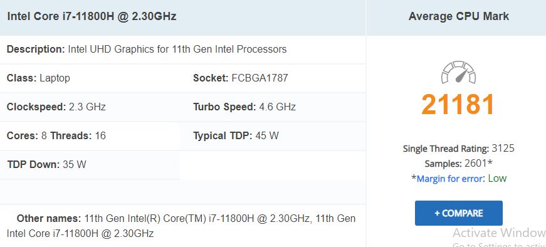Click the Average CPU Mark heading
Screen dimensions: 546x247
click(x=459, y=16)
